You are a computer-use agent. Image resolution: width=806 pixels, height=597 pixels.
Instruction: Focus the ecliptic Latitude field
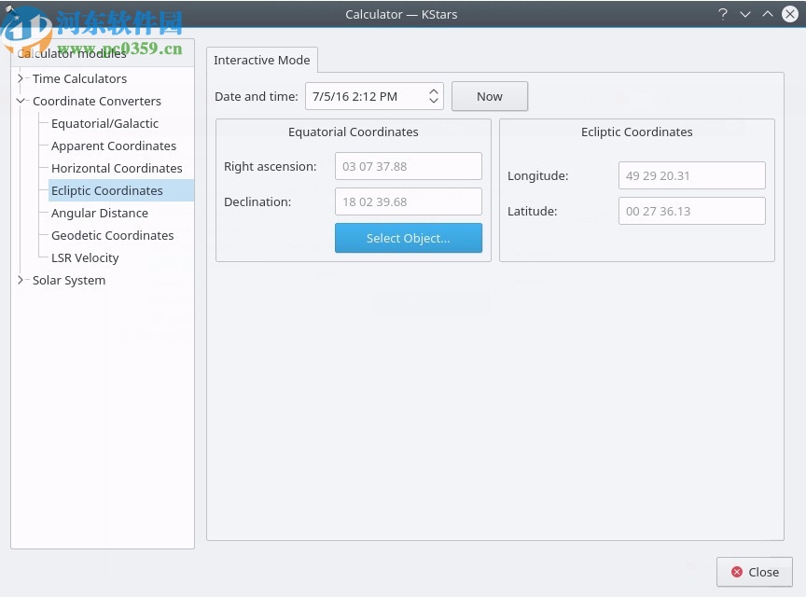pos(691,211)
